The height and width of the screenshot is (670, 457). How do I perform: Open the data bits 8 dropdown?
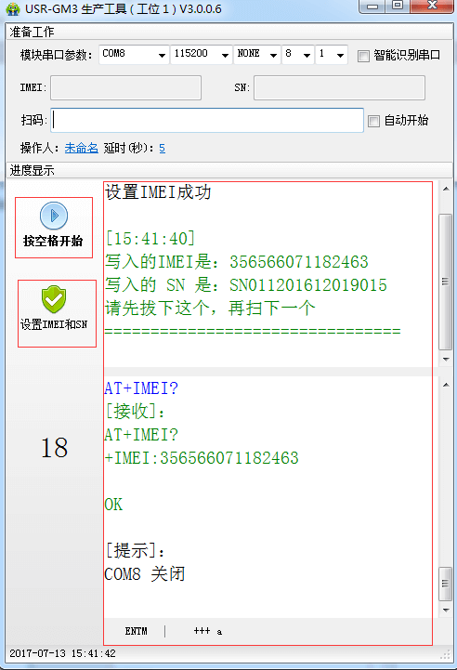[x=298, y=55]
